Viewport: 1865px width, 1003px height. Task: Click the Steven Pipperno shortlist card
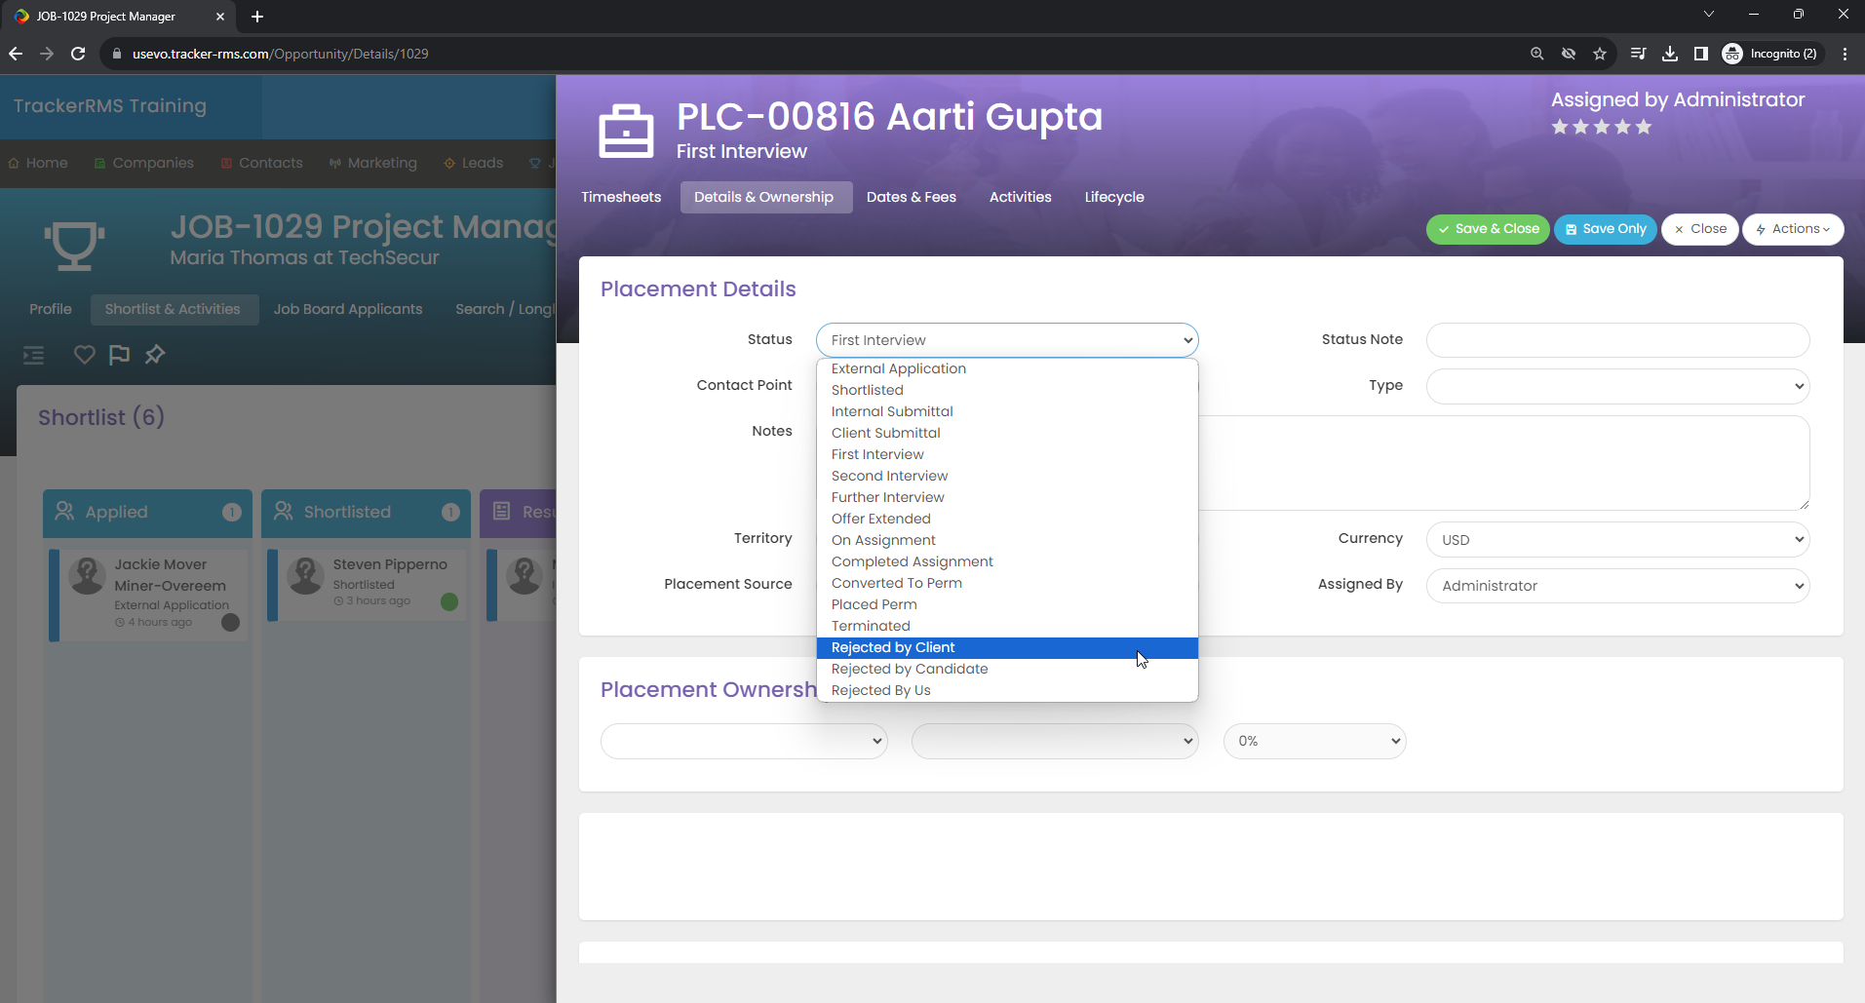tap(368, 585)
